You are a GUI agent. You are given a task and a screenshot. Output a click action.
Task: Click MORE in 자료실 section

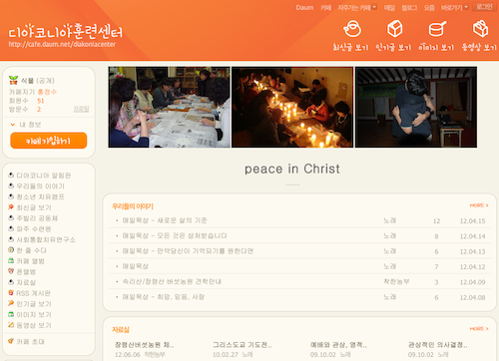click(479, 329)
